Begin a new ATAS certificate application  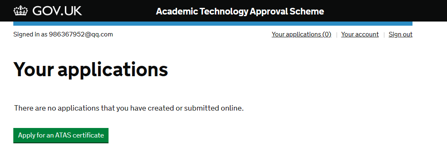pos(61,135)
